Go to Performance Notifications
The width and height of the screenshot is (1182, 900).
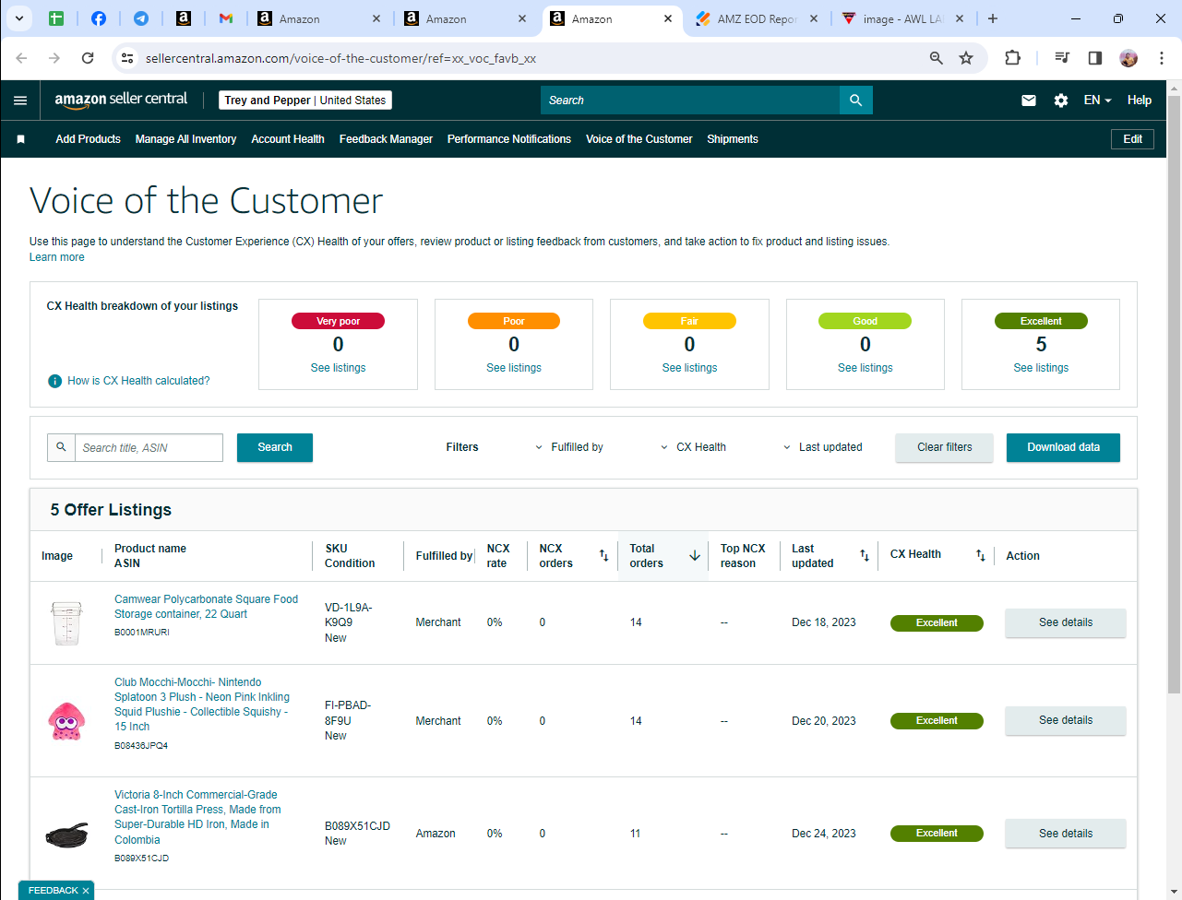click(509, 139)
